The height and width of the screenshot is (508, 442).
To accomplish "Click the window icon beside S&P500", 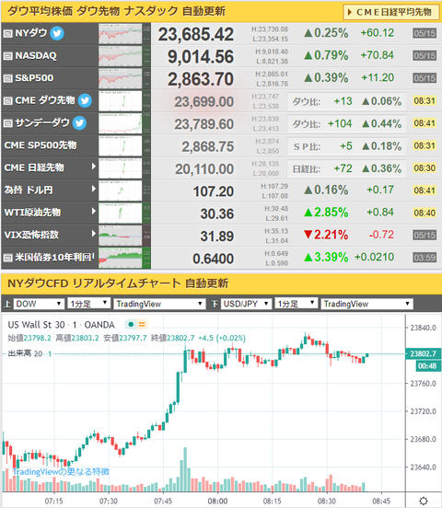I will pyautogui.click(x=7, y=78).
